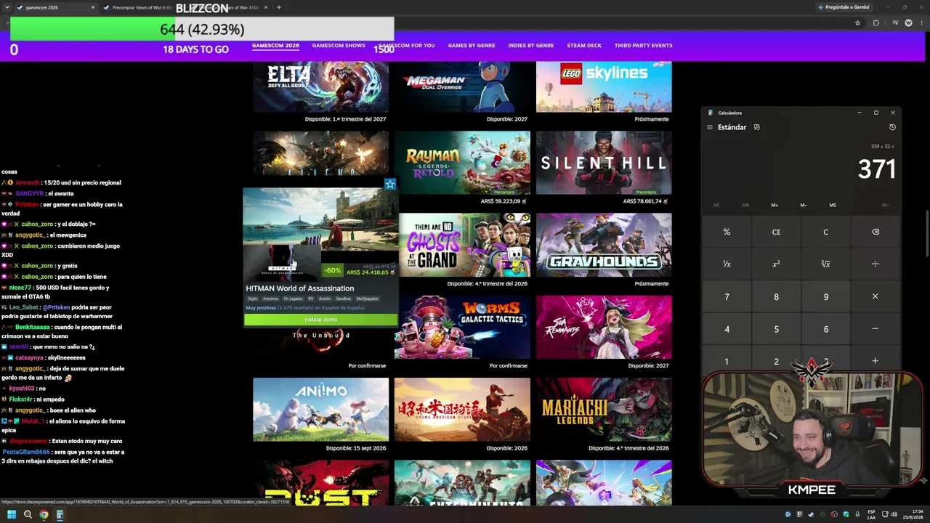Open the Calculator history panel
The image size is (930, 523).
click(892, 127)
